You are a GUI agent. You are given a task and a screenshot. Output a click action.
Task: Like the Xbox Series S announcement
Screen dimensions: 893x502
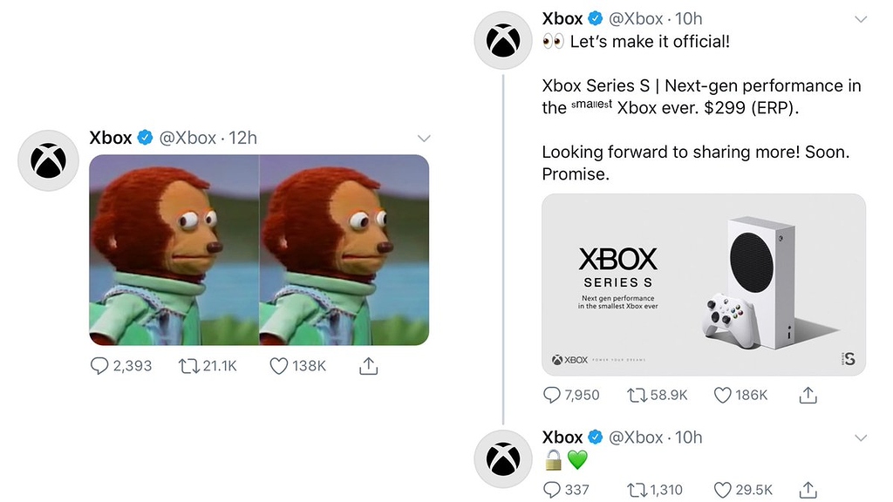click(x=722, y=395)
